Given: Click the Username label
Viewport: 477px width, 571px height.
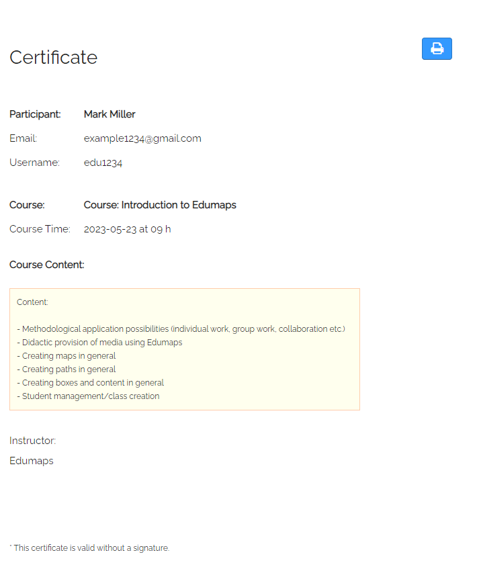Looking at the screenshot, I should click(34, 163).
